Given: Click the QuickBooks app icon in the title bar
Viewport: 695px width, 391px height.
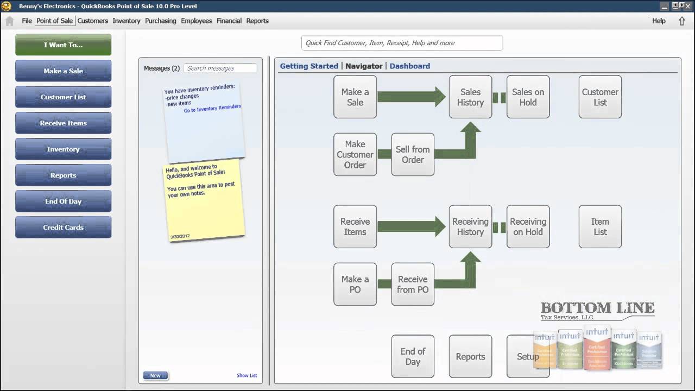Looking at the screenshot, I should click(x=7, y=6).
